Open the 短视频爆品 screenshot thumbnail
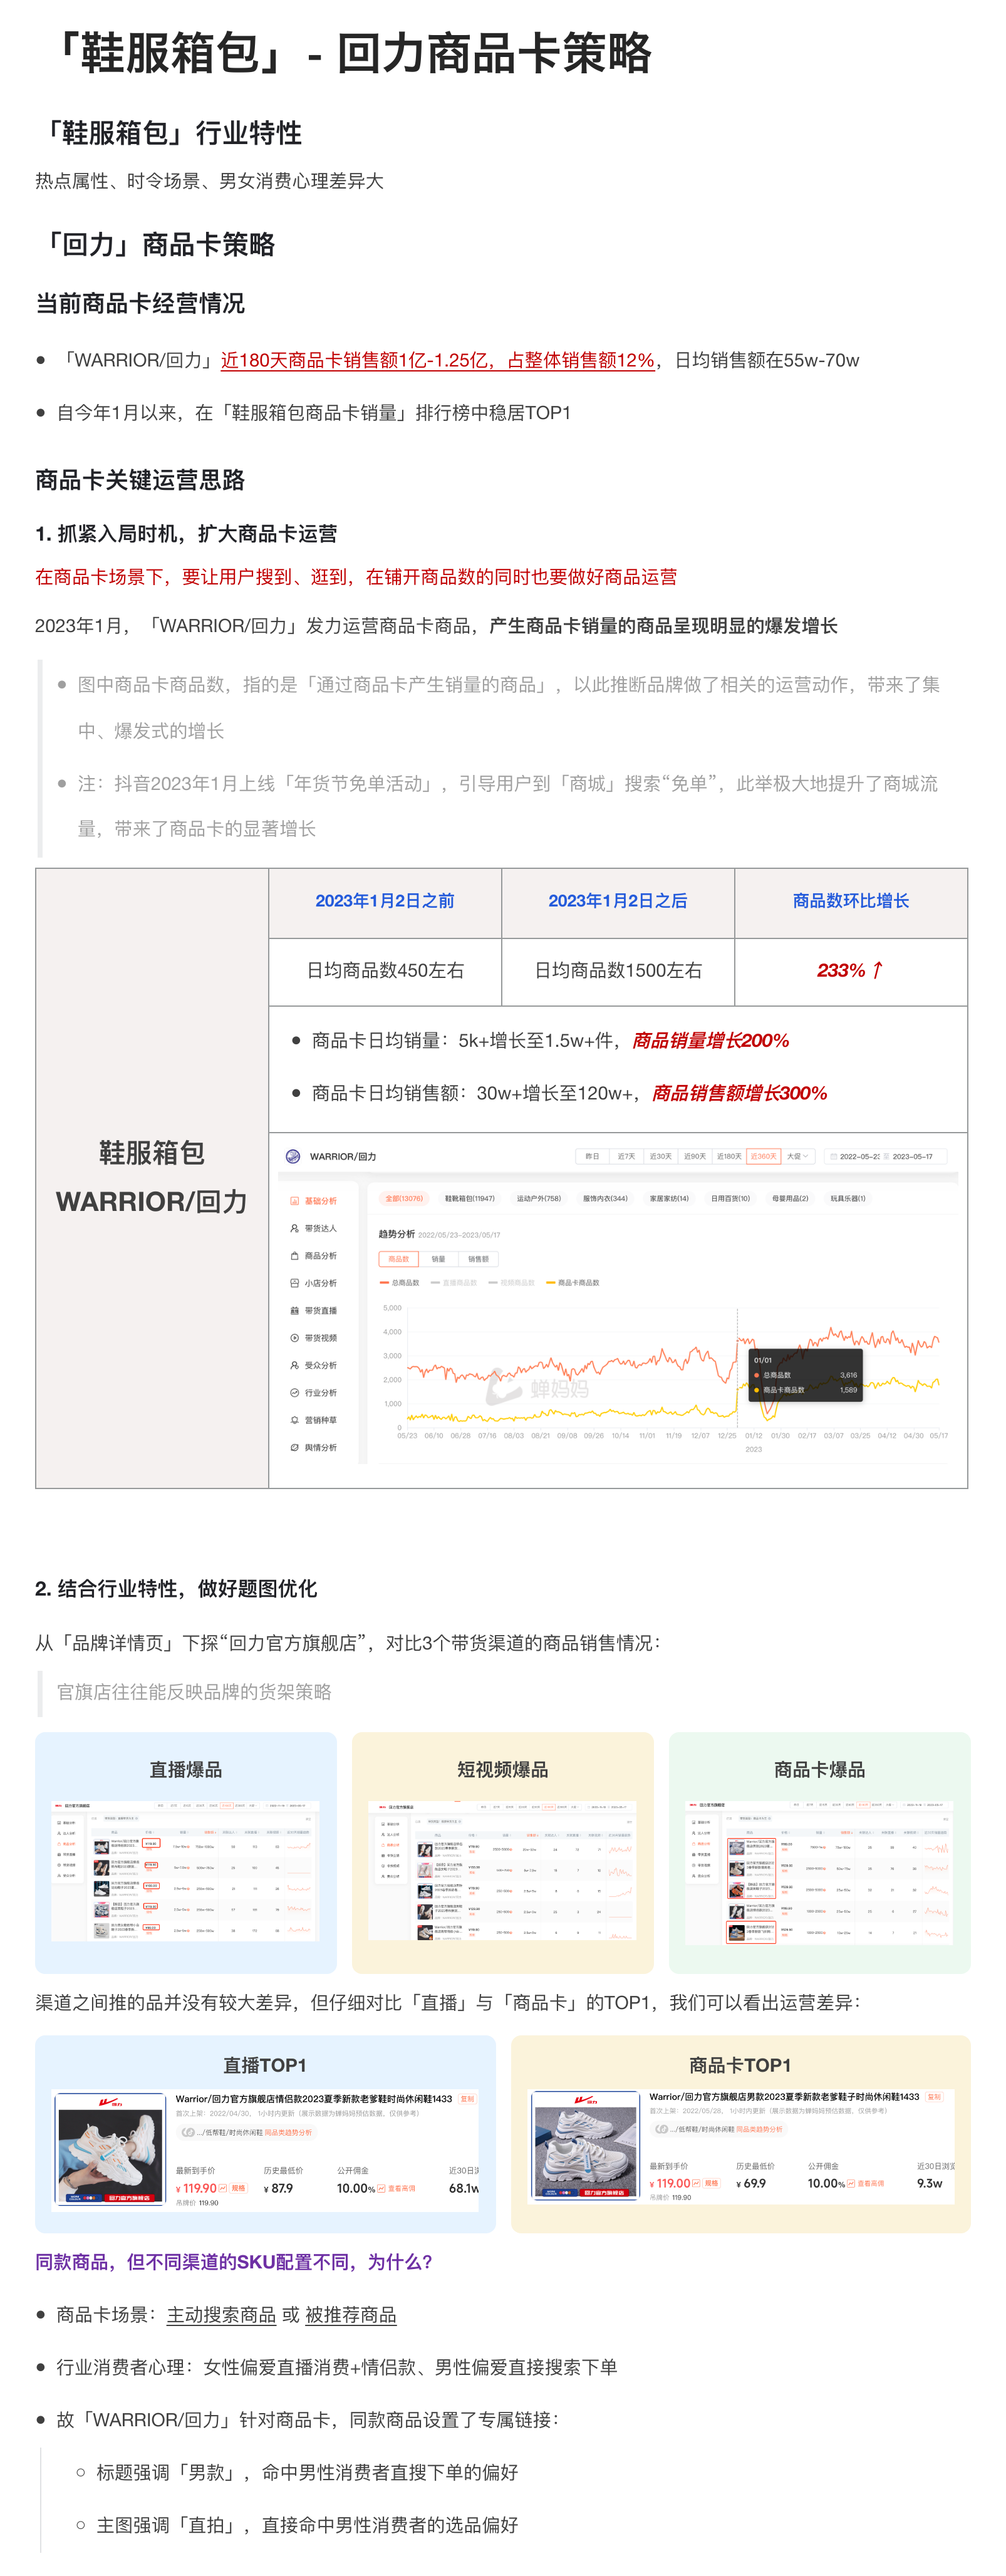The width and height of the screenshot is (1006, 2576). 502,1871
